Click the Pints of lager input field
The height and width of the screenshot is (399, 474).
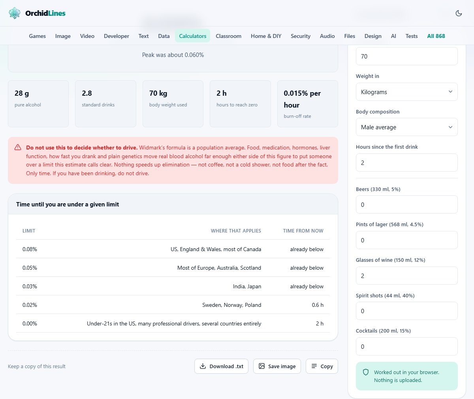click(406, 240)
